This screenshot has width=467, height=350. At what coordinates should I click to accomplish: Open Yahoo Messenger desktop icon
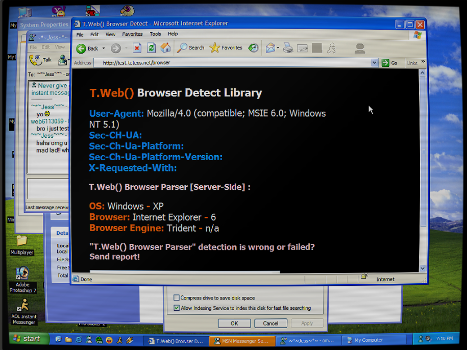[58, 11]
